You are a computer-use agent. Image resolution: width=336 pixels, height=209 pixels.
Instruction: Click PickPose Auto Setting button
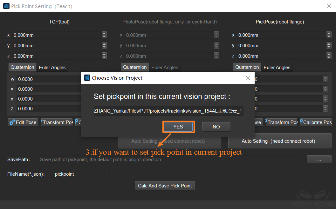280,141
